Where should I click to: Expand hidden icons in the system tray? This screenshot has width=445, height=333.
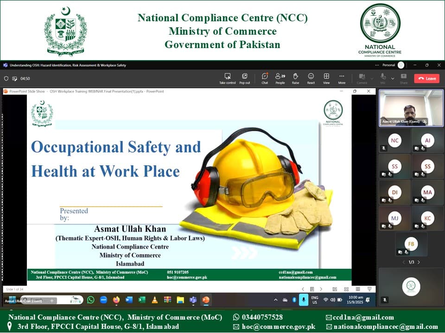277,299
